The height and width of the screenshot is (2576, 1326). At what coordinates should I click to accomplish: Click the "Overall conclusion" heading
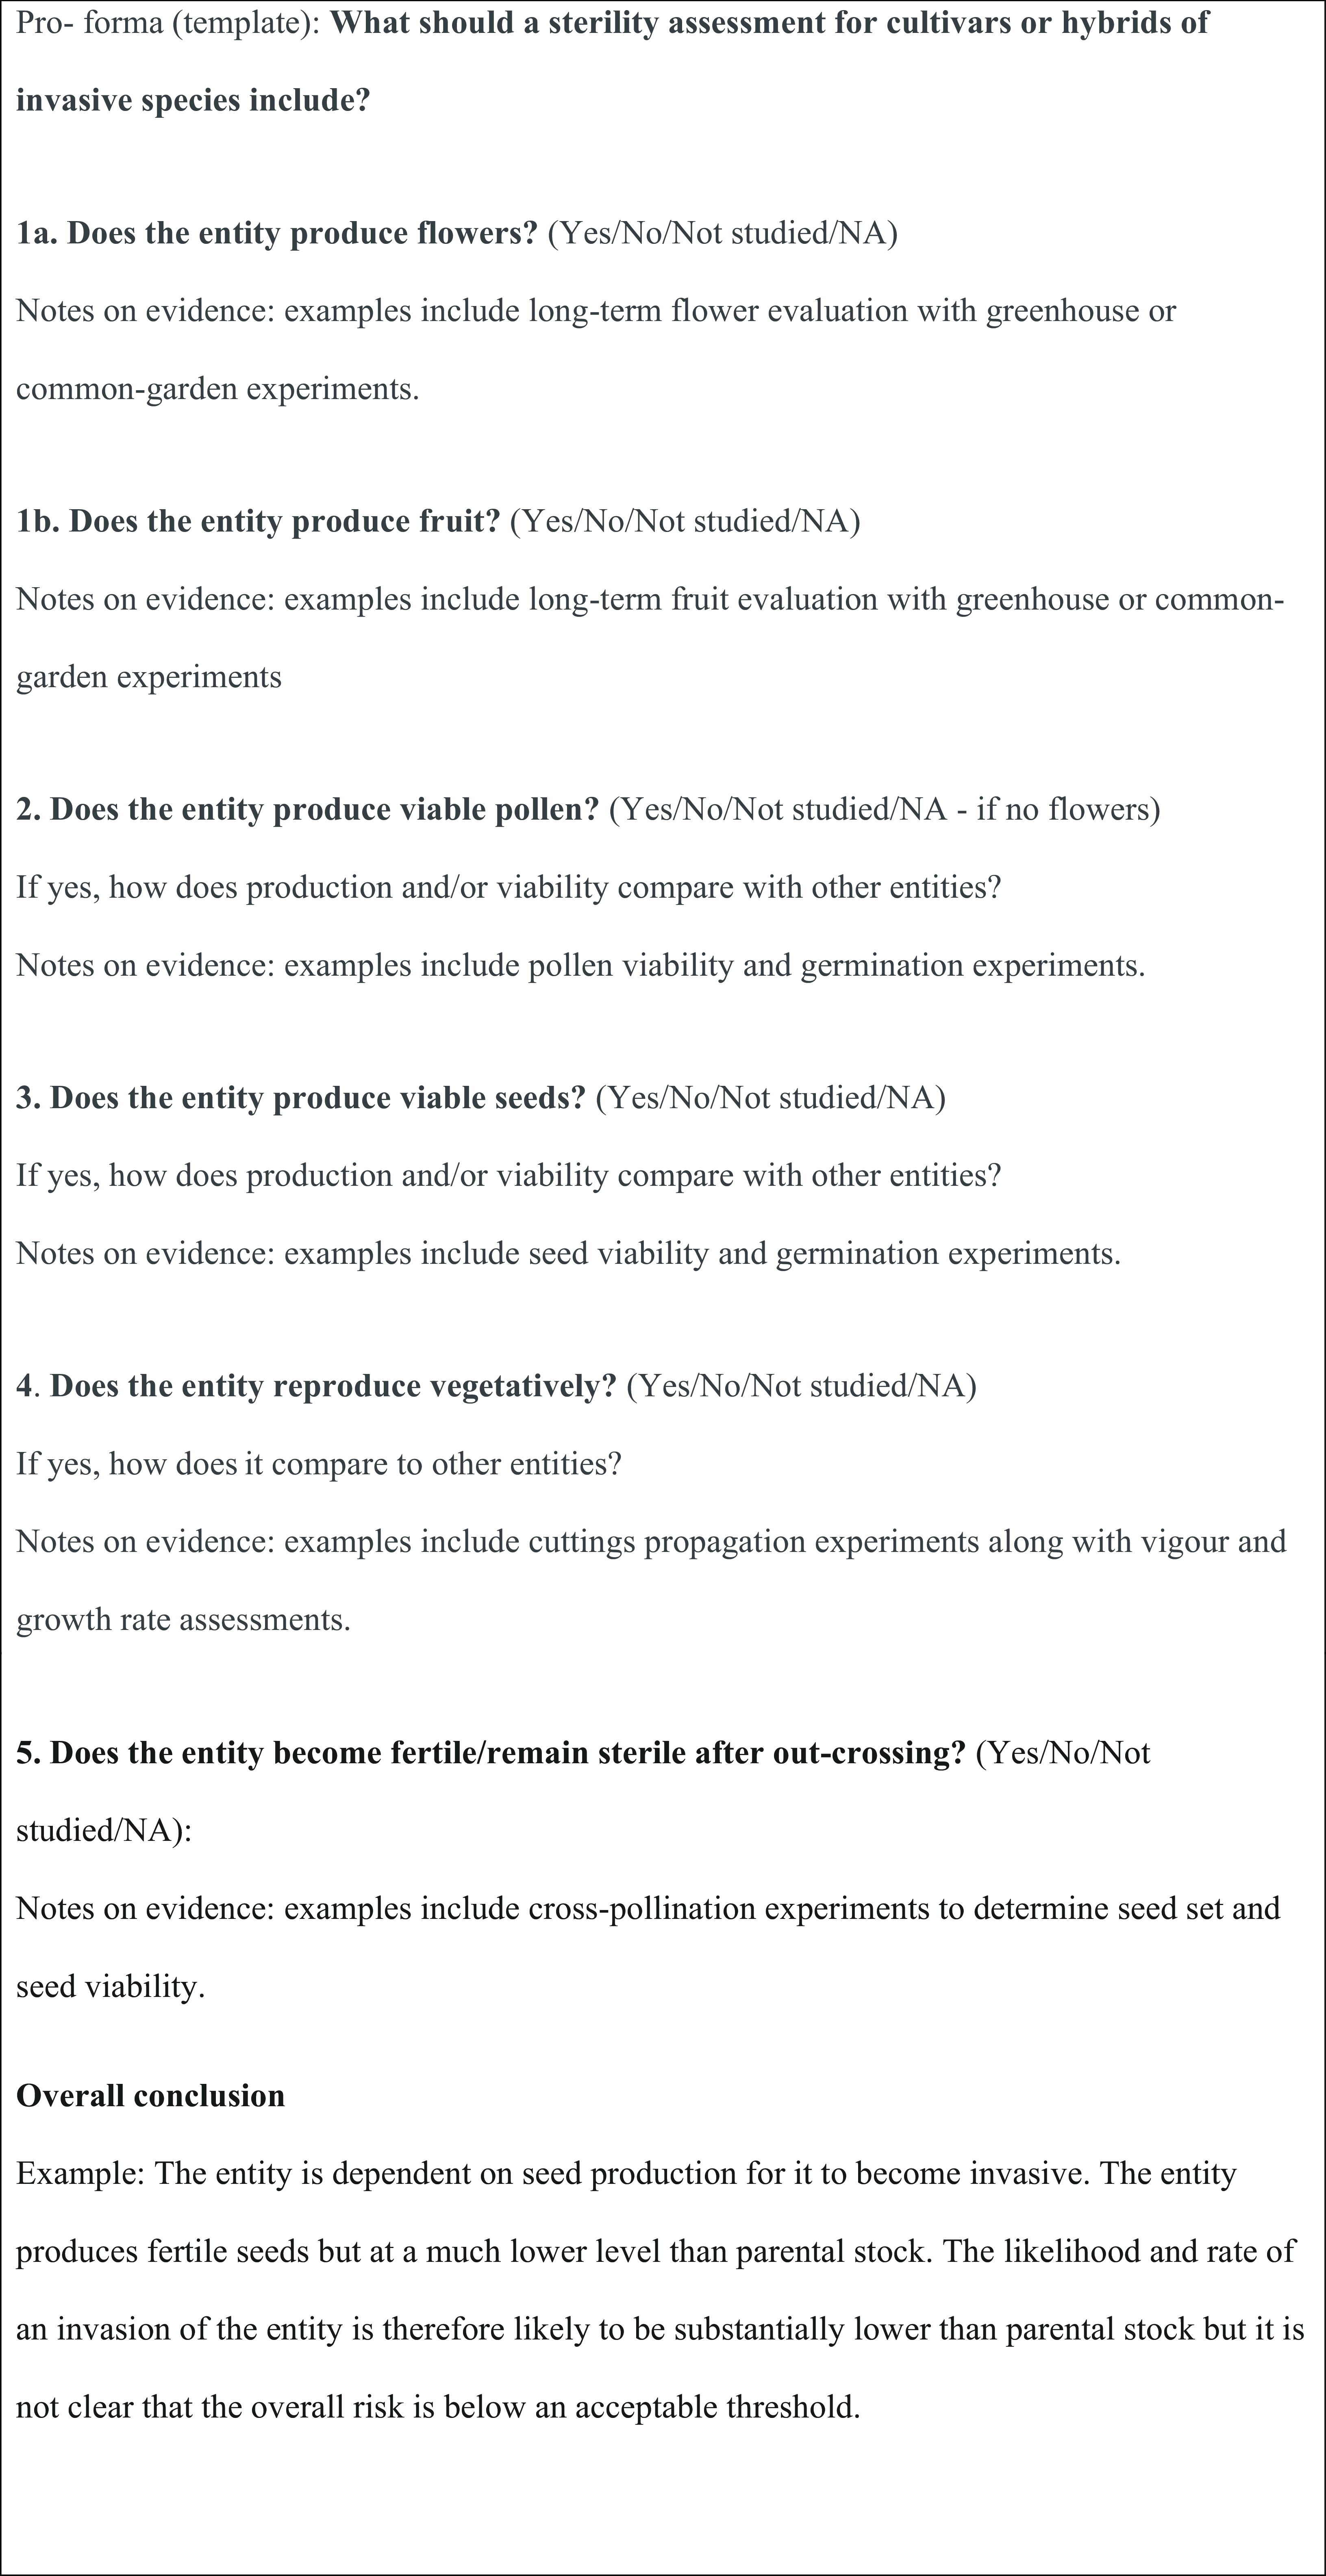pos(150,2096)
